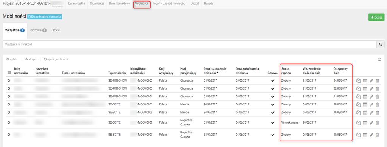
Task: Sort by Otrzymany dnia column header
Action: 340,71
